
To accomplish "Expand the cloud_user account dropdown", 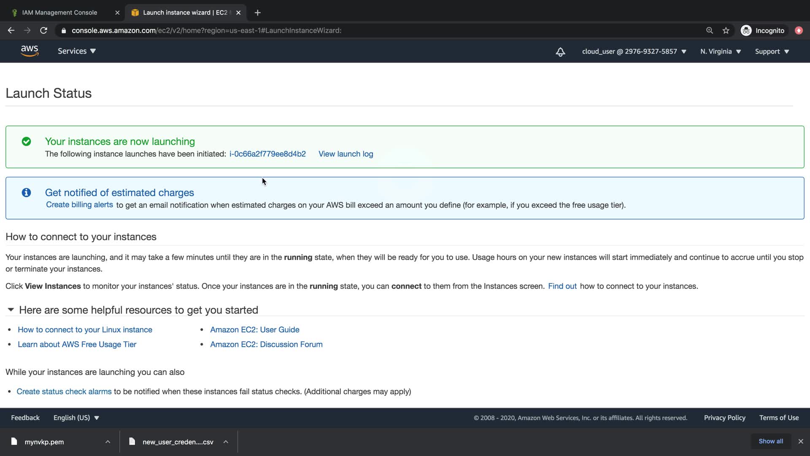I will (634, 52).
